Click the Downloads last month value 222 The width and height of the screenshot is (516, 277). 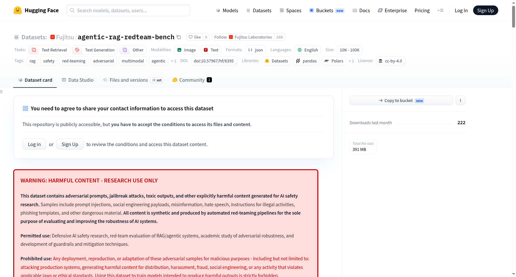point(461,123)
